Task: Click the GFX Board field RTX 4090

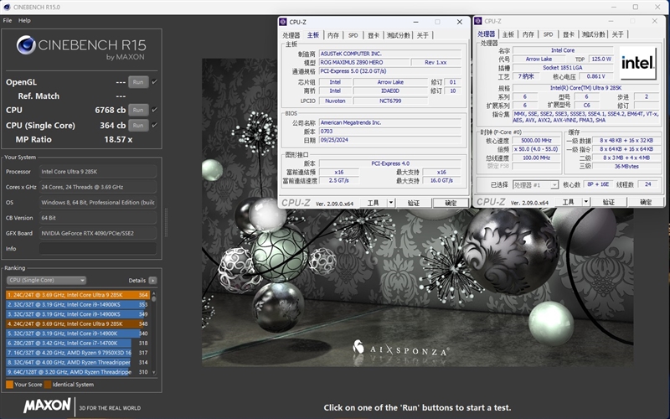Action: (x=98, y=233)
